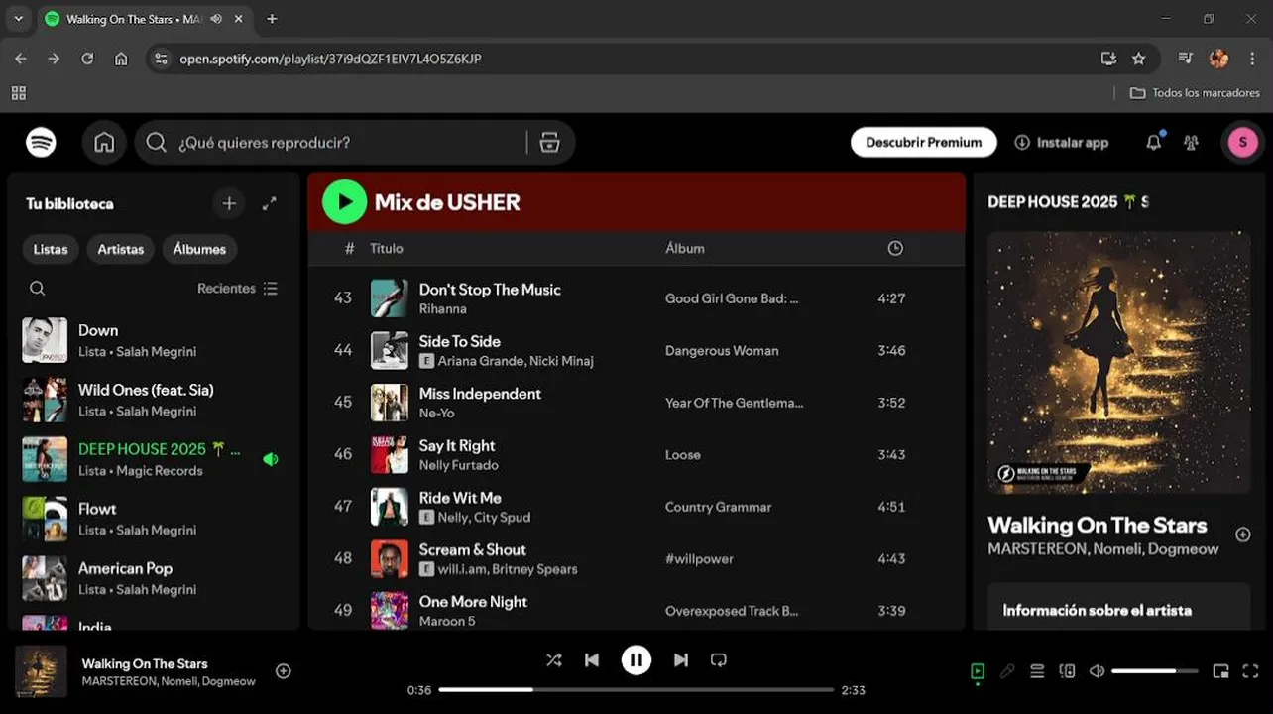Open album link Dangerous Woman
This screenshot has width=1273, height=714.
722,351
